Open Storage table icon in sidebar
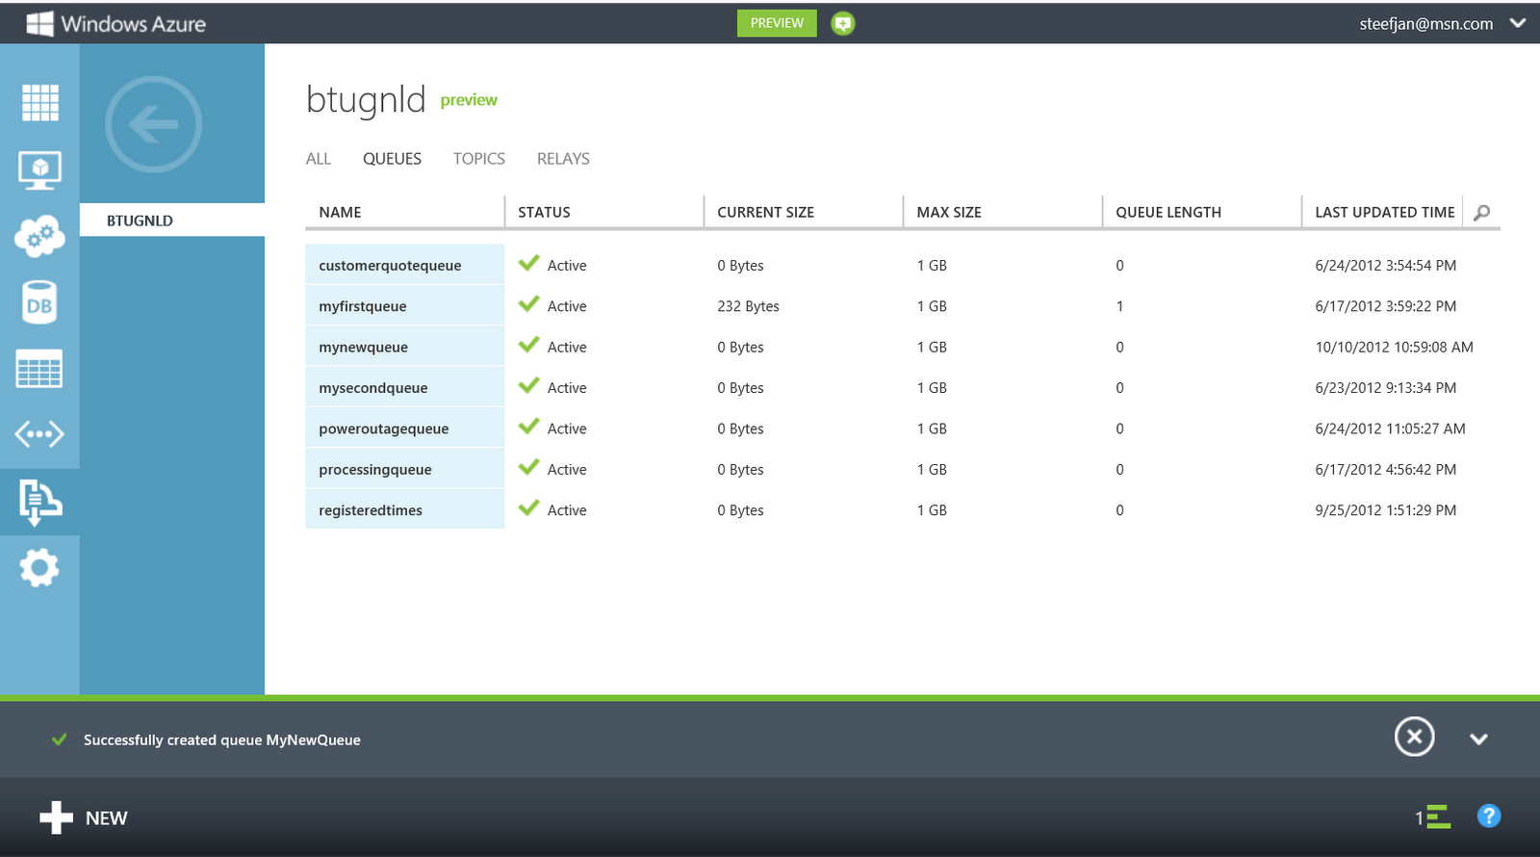Viewport: 1540px width, 857px height. tap(39, 368)
